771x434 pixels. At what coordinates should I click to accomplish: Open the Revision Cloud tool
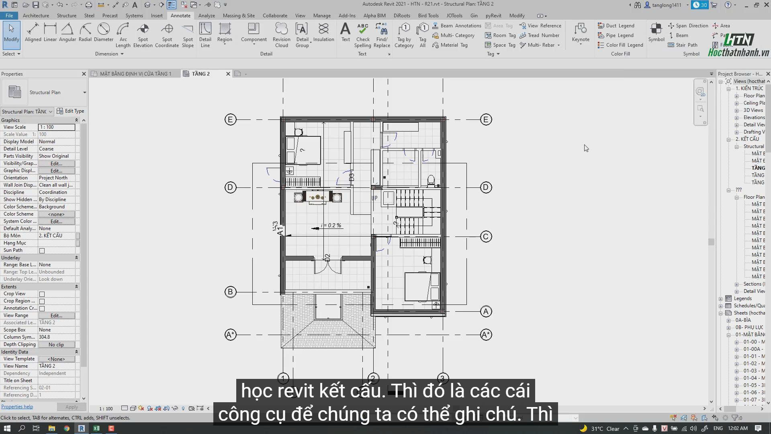[281, 35]
